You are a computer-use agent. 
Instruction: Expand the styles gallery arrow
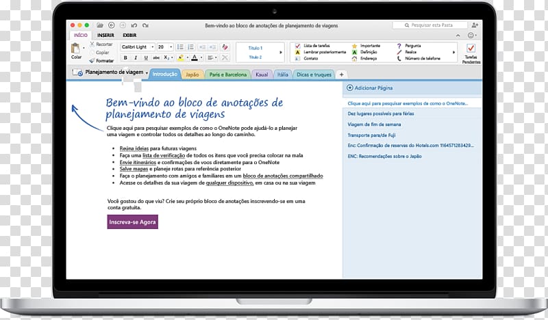(281, 53)
